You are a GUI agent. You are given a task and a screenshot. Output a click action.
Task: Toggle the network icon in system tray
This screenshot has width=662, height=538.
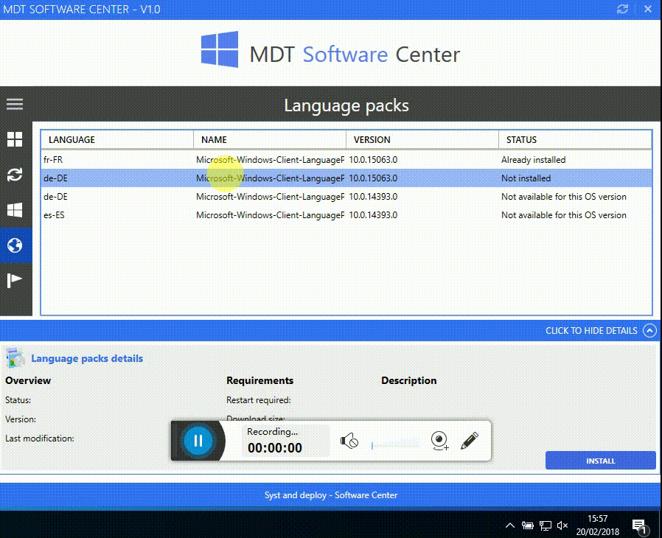point(545,525)
